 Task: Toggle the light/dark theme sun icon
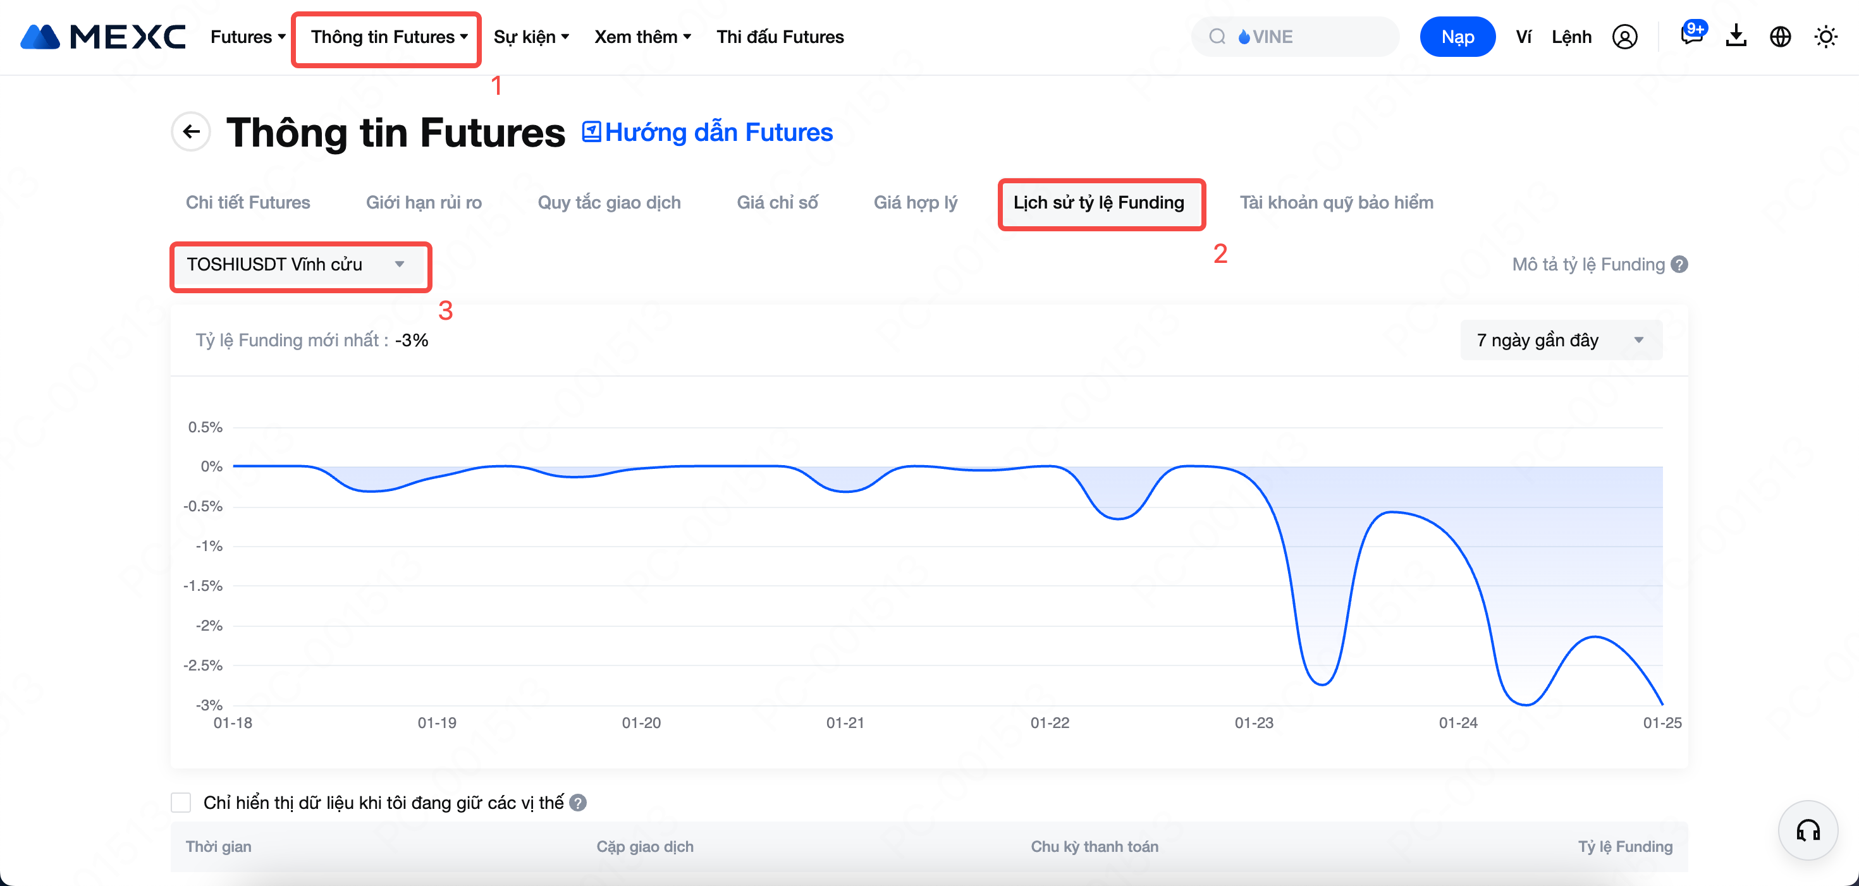point(1826,37)
